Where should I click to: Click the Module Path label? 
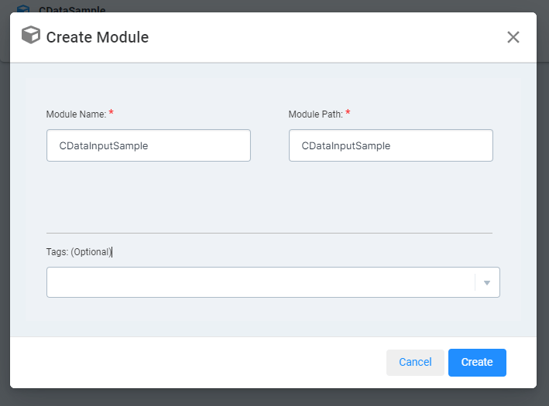pos(316,114)
